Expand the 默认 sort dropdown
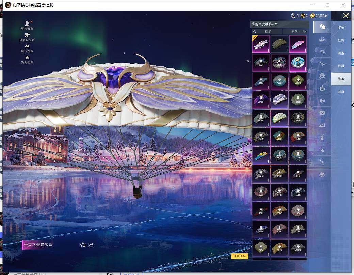This screenshot has height=275, width=354. 296,31
